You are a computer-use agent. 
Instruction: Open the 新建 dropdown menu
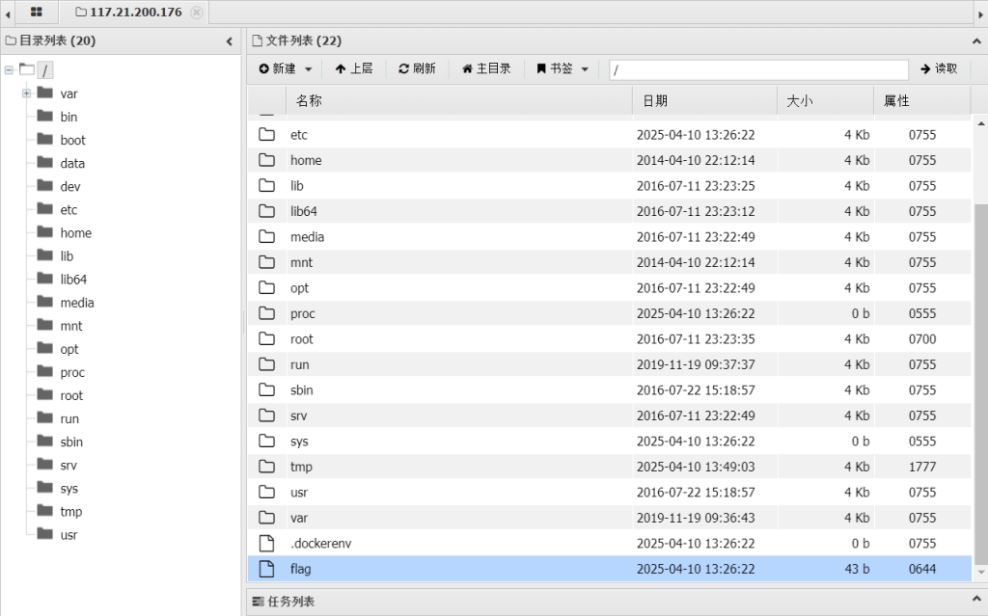pyautogui.click(x=286, y=68)
